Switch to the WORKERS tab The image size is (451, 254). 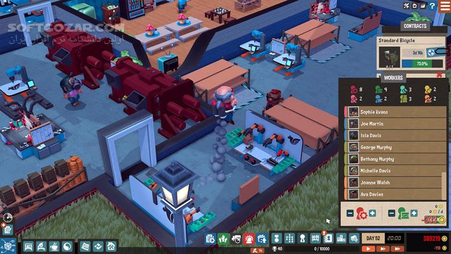393,78
